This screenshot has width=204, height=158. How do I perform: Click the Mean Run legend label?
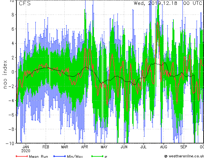pos(38,156)
